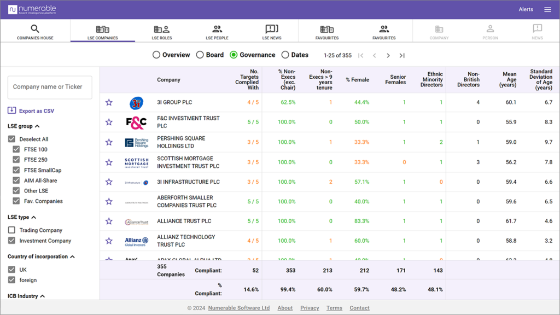Image resolution: width=560 pixels, height=315 pixels.
Task: Select the Overview radio button
Action: coord(156,55)
